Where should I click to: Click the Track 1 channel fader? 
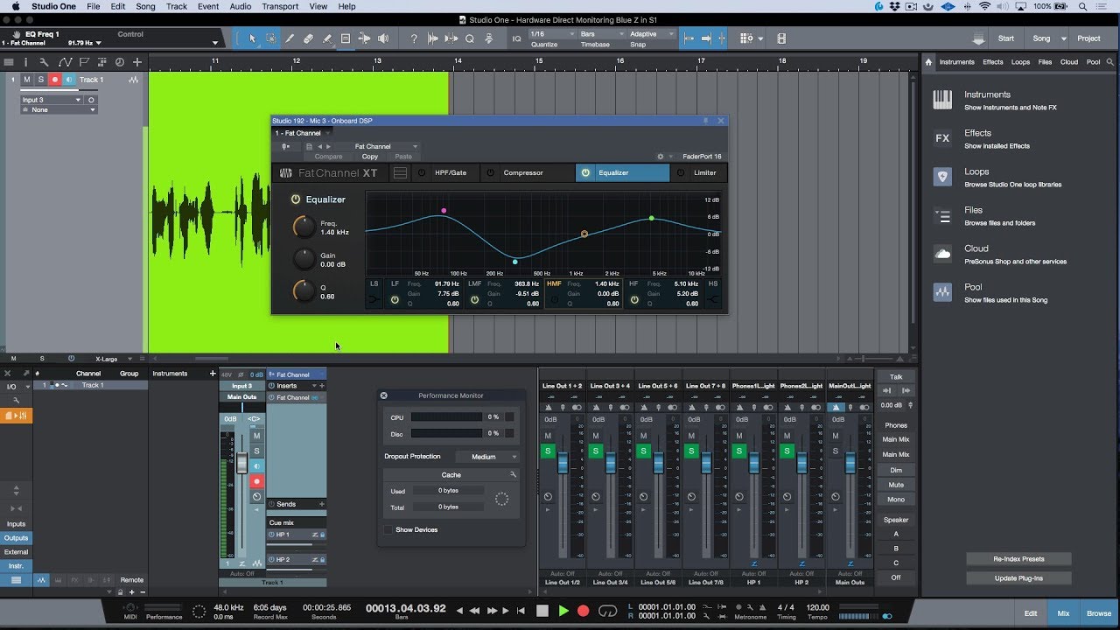tap(242, 463)
